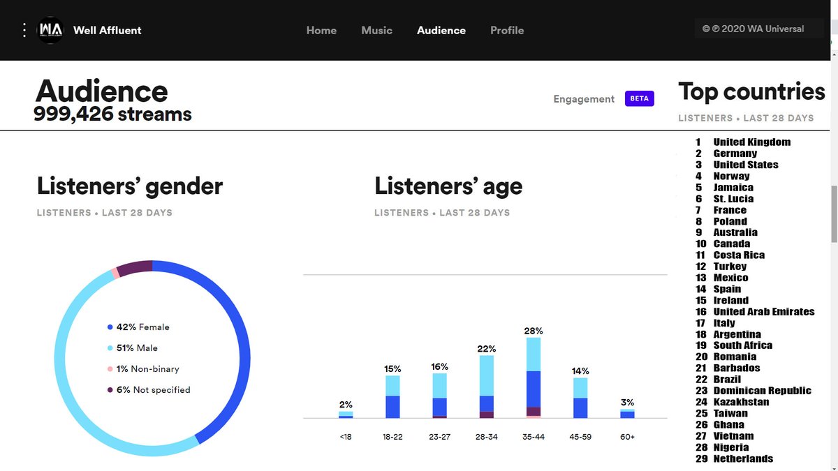Click the BETA badge

(639, 98)
